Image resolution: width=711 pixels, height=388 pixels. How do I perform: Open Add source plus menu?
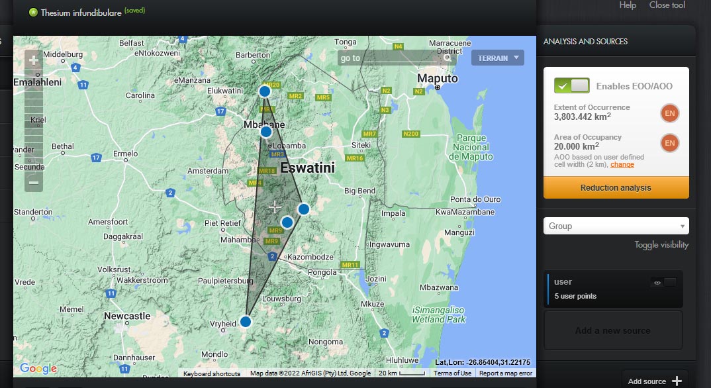tap(676, 381)
